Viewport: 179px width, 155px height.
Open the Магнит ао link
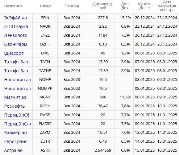point(15,97)
